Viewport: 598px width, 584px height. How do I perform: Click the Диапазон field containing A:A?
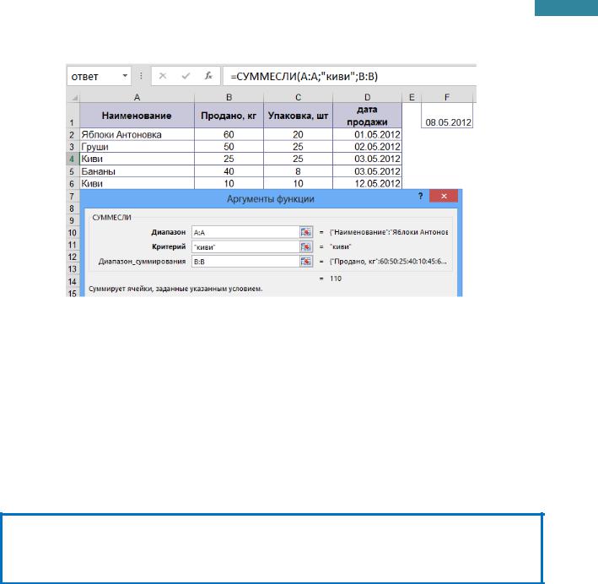point(245,232)
